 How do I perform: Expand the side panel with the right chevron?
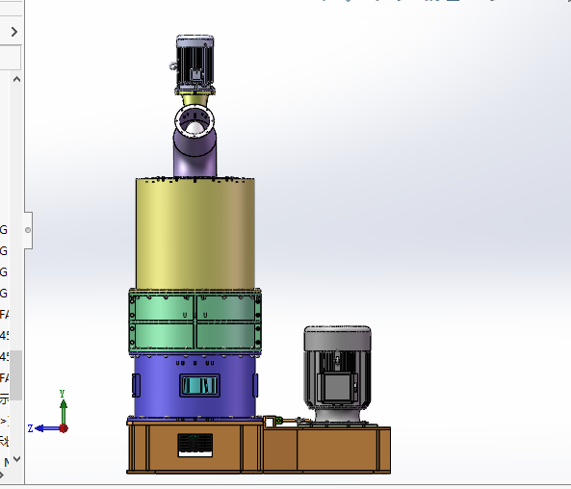14,32
